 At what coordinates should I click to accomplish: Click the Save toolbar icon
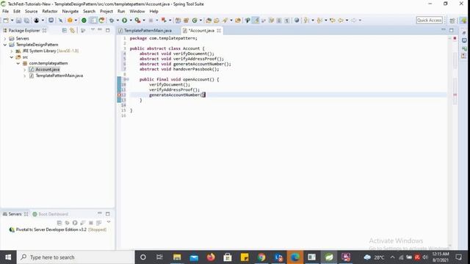[18, 21]
